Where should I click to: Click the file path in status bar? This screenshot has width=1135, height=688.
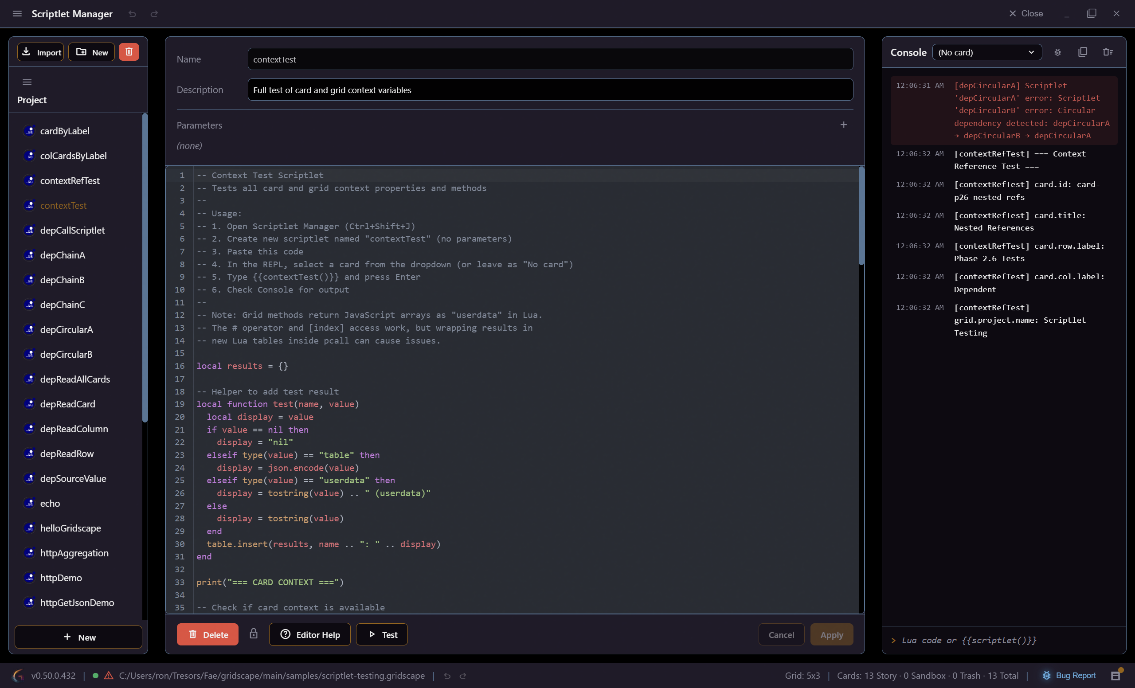coord(272,676)
